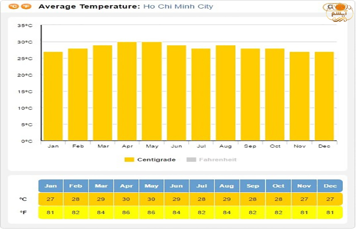Select the Jan column header in table
Image resolution: width=356 pixels, height=229 pixels.
[51, 186]
